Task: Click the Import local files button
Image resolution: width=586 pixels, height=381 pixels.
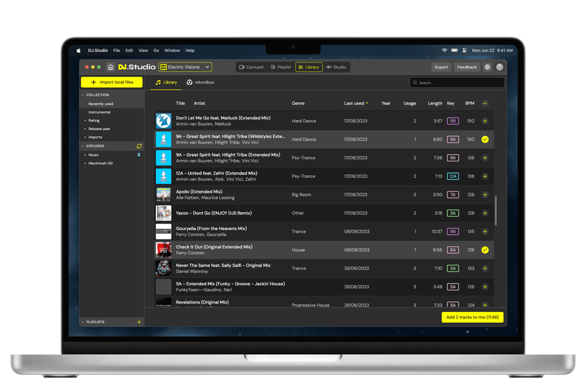Action: click(112, 82)
